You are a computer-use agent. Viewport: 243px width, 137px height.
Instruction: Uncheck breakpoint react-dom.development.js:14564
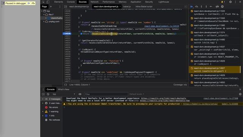[x=192, y=54]
